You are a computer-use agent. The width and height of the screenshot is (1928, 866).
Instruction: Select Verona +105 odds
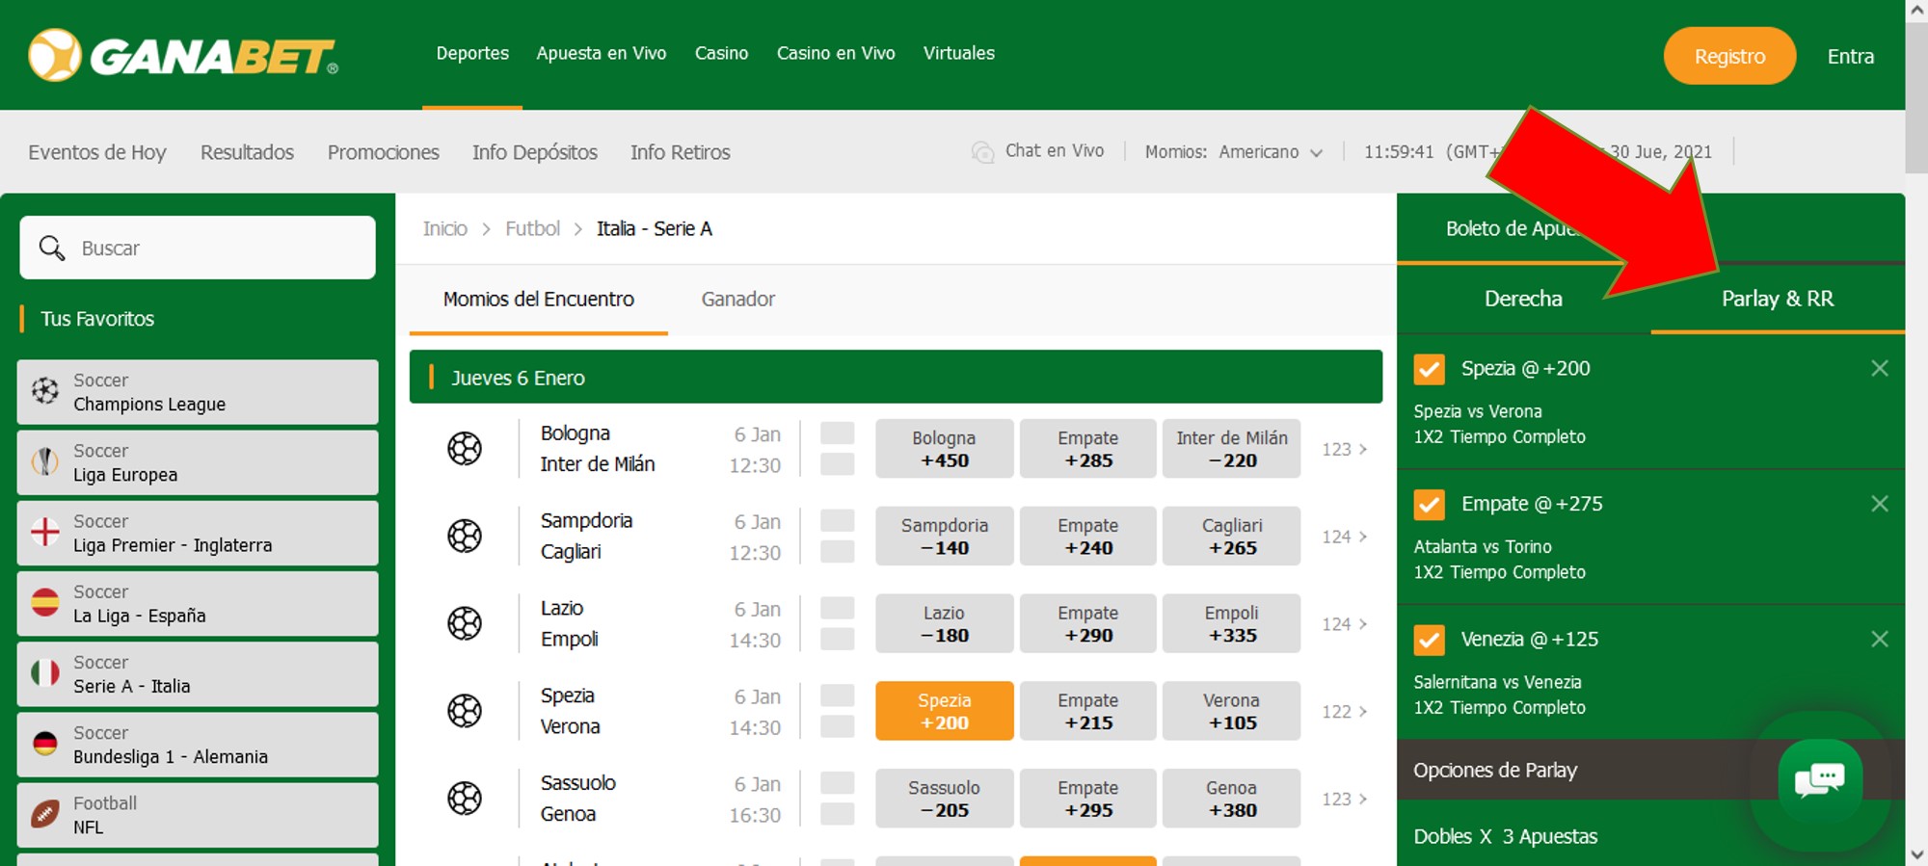tap(1231, 711)
